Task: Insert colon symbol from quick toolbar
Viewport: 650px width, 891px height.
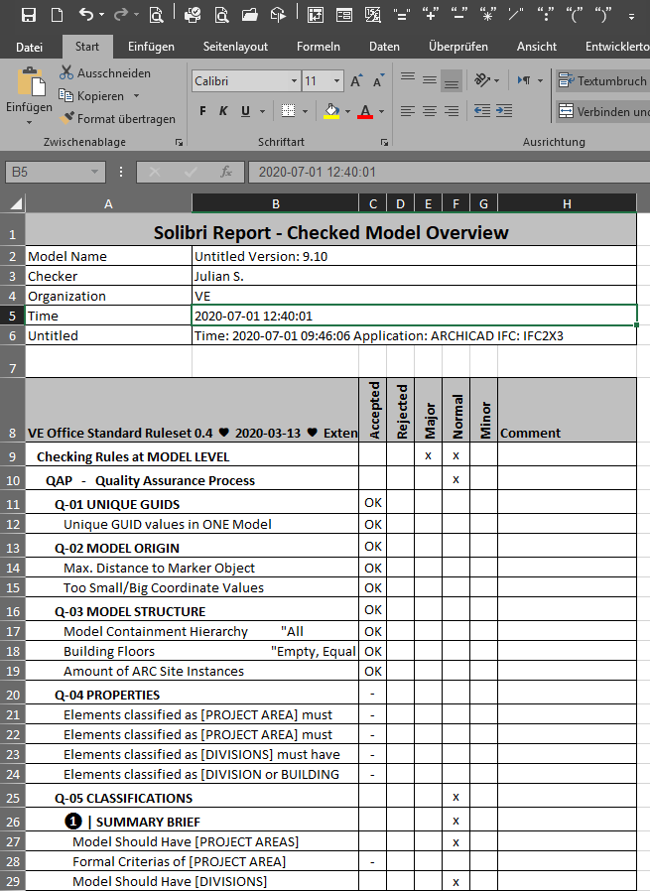Action: coord(546,15)
